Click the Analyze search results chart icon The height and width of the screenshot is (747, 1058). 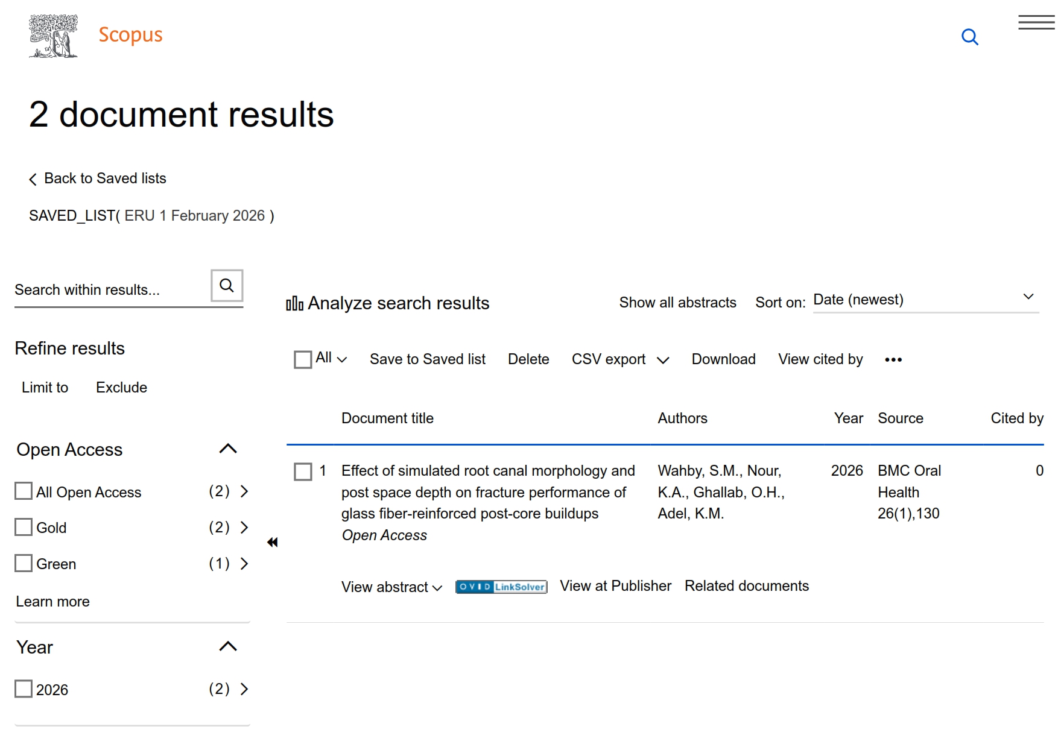[294, 303]
